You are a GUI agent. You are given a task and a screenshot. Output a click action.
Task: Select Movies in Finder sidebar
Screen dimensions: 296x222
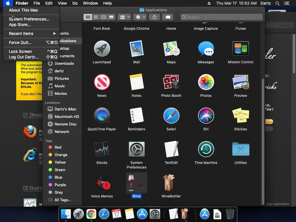click(x=62, y=93)
